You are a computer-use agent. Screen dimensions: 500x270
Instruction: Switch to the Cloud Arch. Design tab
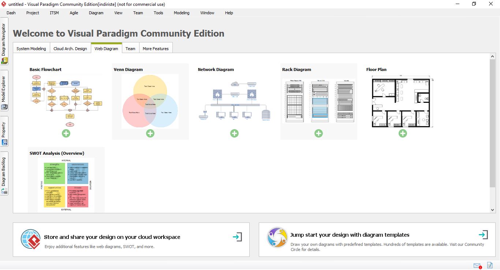(70, 48)
